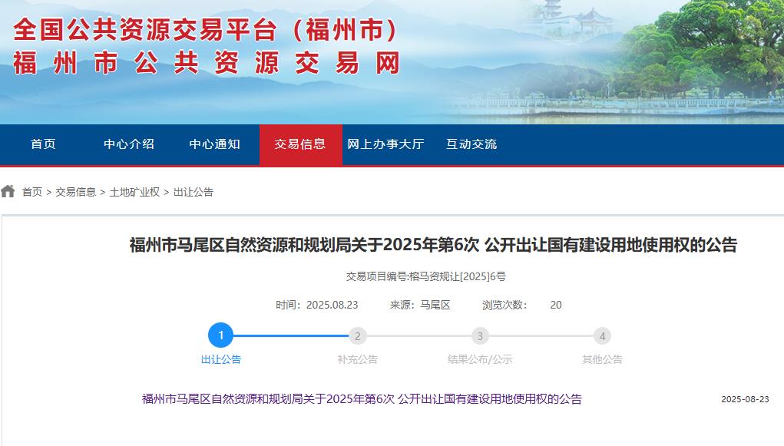This screenshot has height=446, width=784.
Task: Click the home icon in breadcrumb
Action: 8,191
